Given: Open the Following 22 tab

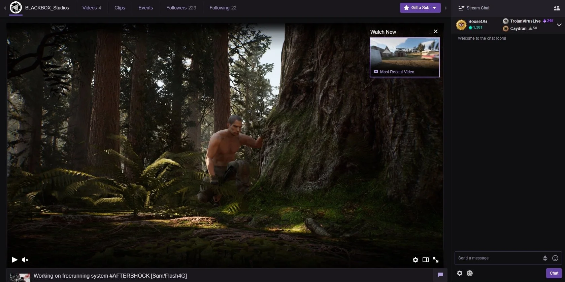Looking at the screenshot, I should 223,8.
